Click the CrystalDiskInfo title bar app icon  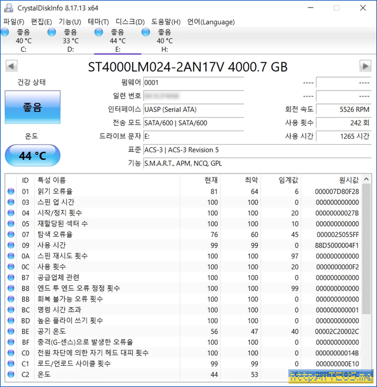tap(9, 8)
